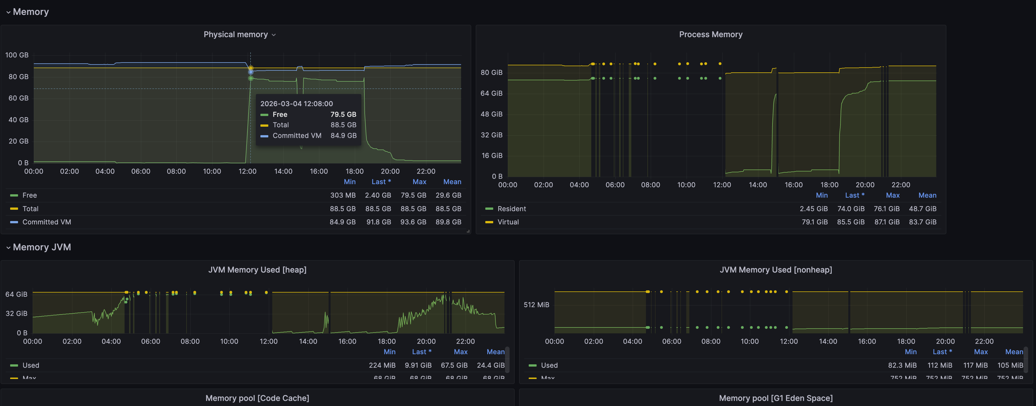Click the green Resident series color icon

(489, 209)
